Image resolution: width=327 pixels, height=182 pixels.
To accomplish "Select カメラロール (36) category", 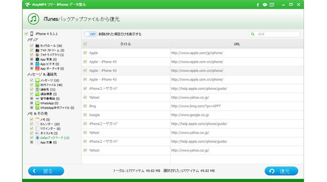I will [51, 46].
